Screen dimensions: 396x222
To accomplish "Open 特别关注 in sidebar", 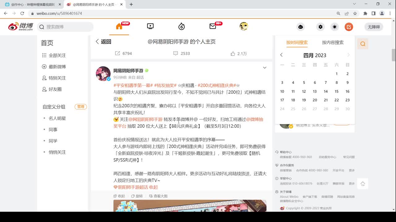I will (54, 78).
